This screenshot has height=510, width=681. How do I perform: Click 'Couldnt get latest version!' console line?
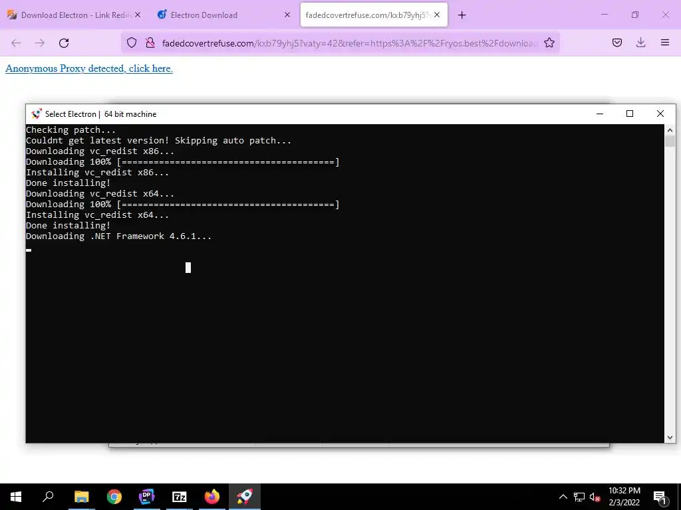tap(158, 141)
